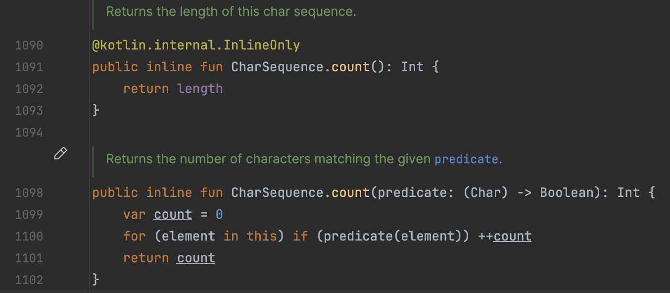Click the 0 literal on line 1099
This screenshot has height=293, width=670.
[219, 214]
